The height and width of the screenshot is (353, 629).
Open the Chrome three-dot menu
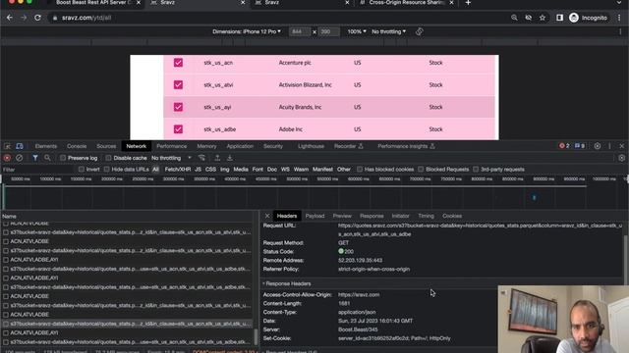(619, 18)
